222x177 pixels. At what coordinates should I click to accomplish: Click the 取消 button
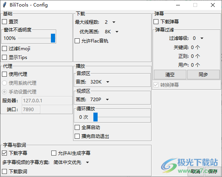pos(196,171)
